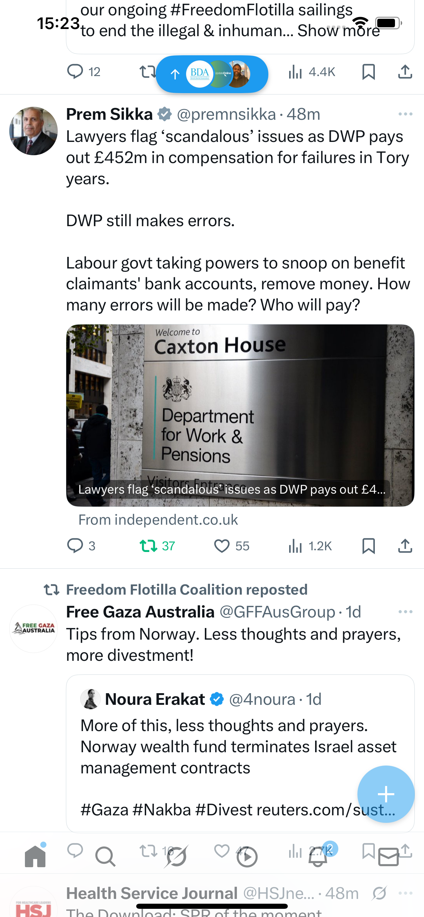This screenshot has height=917, width=424.
Task: Open @premnsikka handle link
Action: pos(226,114)
